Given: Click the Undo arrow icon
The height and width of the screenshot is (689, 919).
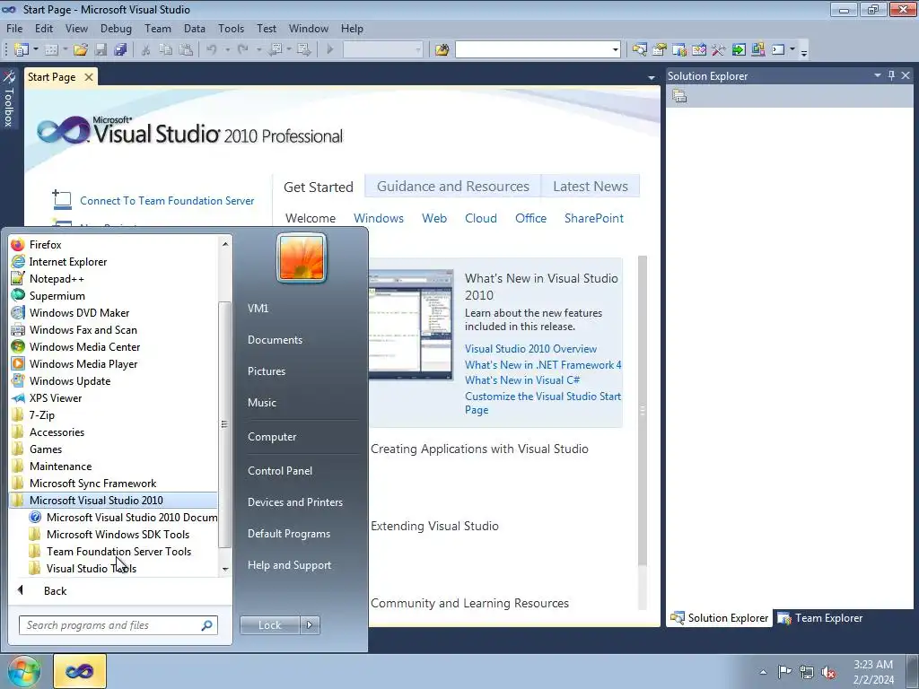Looking at the screenshot, I should pos(212,50).
